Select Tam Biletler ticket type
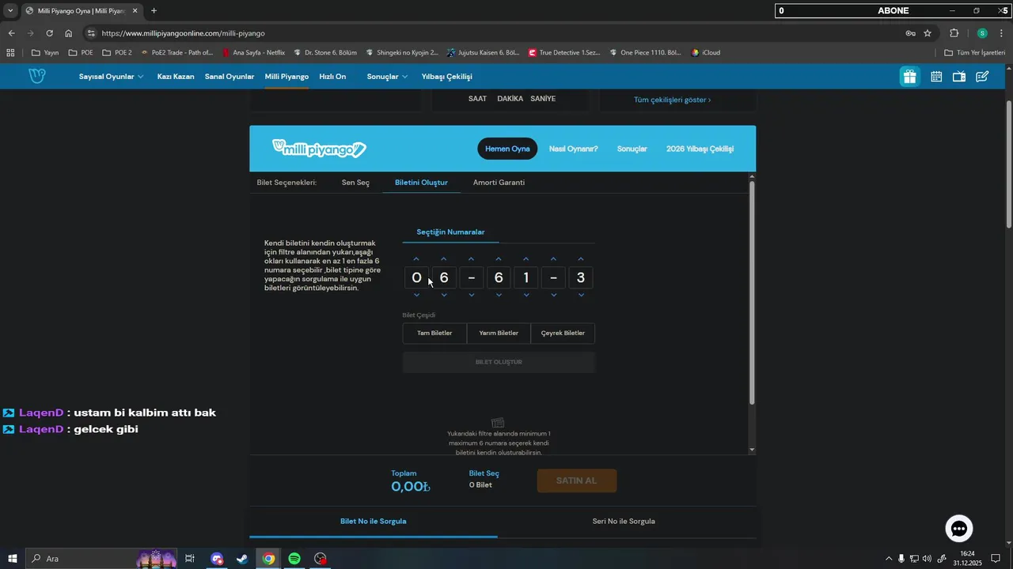The height and width of the screenshot is (569, 1013). click(434, 333)
